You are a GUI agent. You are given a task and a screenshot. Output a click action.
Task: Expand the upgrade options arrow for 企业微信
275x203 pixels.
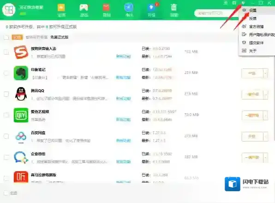[265, 158]
